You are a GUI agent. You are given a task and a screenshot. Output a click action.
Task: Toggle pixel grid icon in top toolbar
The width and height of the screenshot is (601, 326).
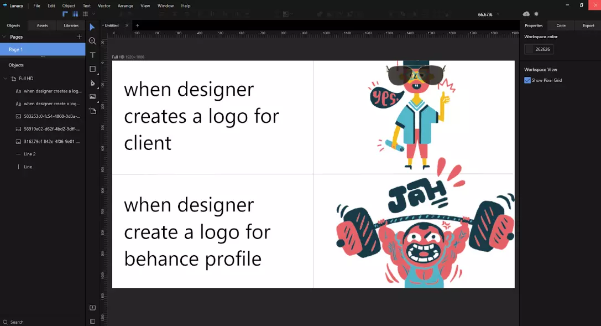coord(86,14)
